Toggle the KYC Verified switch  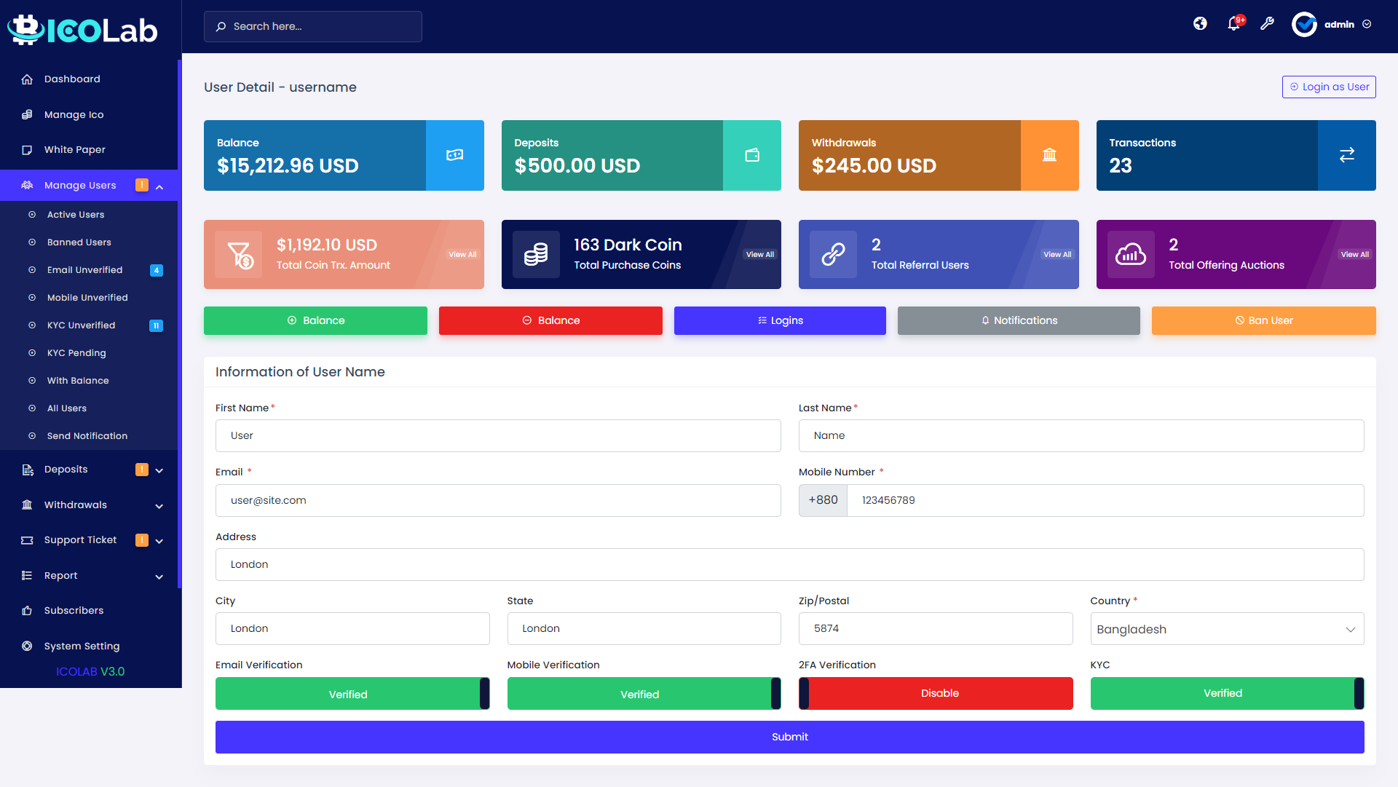[x=1227, y=693]
